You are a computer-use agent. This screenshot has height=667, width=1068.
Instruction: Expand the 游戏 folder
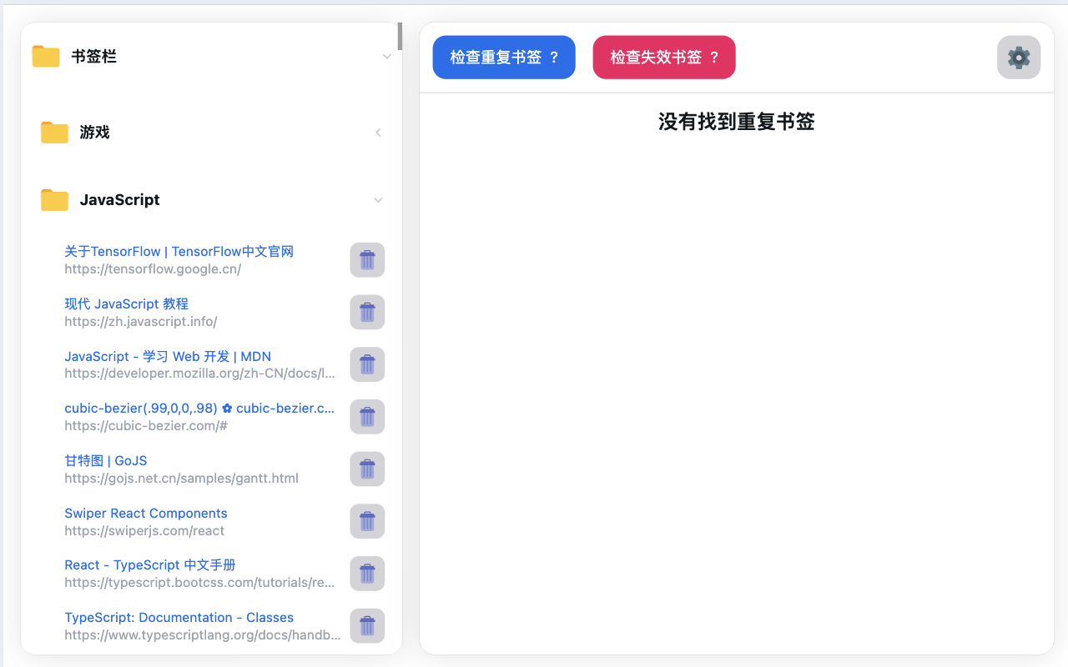(x=378, y=132)
